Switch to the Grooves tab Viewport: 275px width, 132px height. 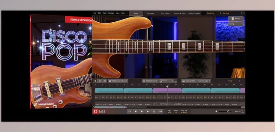pyautogui.click(x=150, y=13)
